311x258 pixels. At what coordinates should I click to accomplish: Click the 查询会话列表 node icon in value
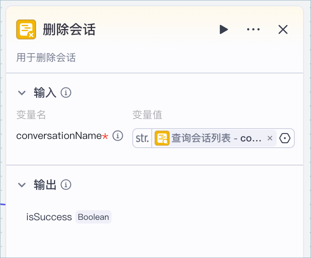tap(162, 138)
